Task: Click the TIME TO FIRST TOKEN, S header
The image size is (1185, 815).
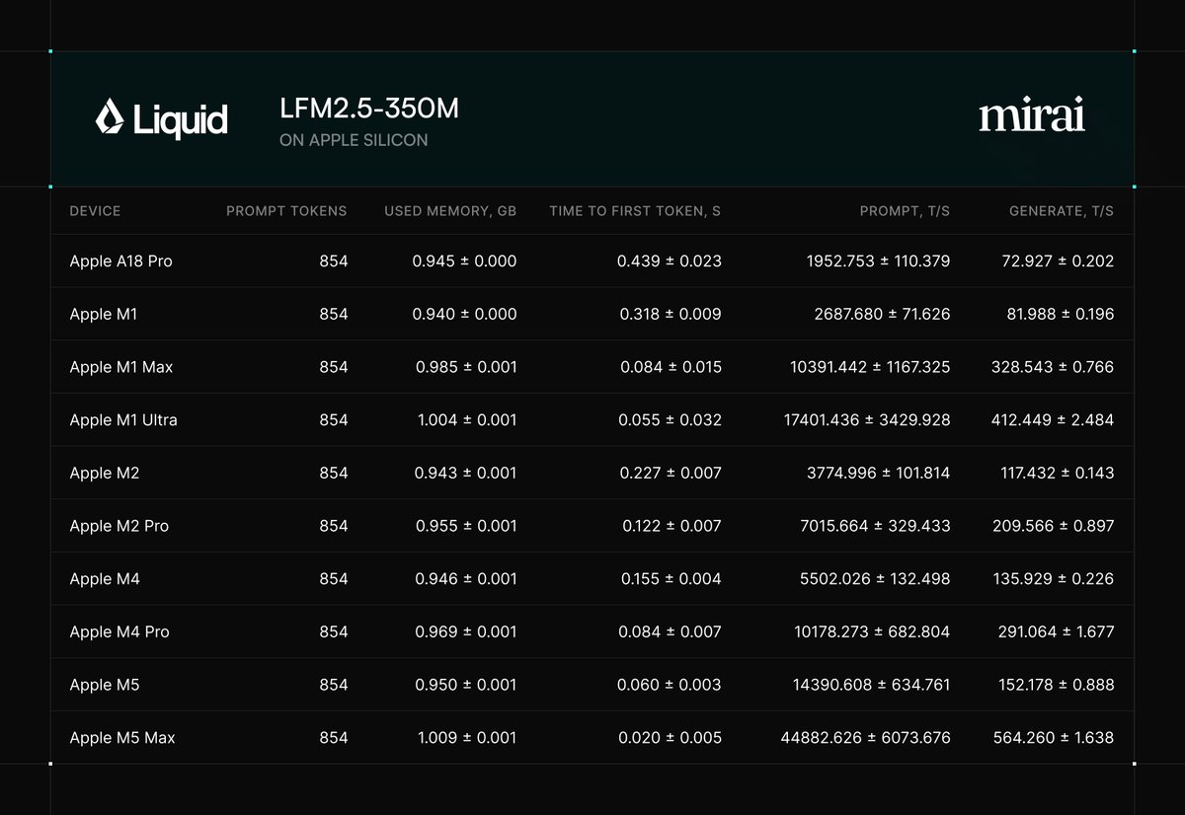Action: (635, 211)
